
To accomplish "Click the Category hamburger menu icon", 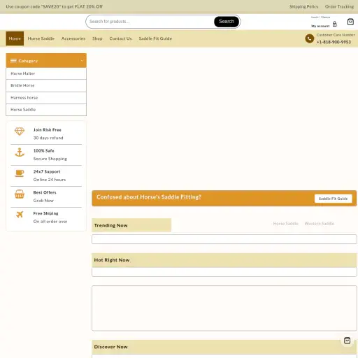I will point(13,61).
